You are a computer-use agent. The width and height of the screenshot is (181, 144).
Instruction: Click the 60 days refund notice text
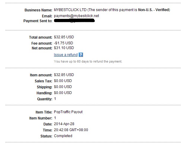(88, 61)
